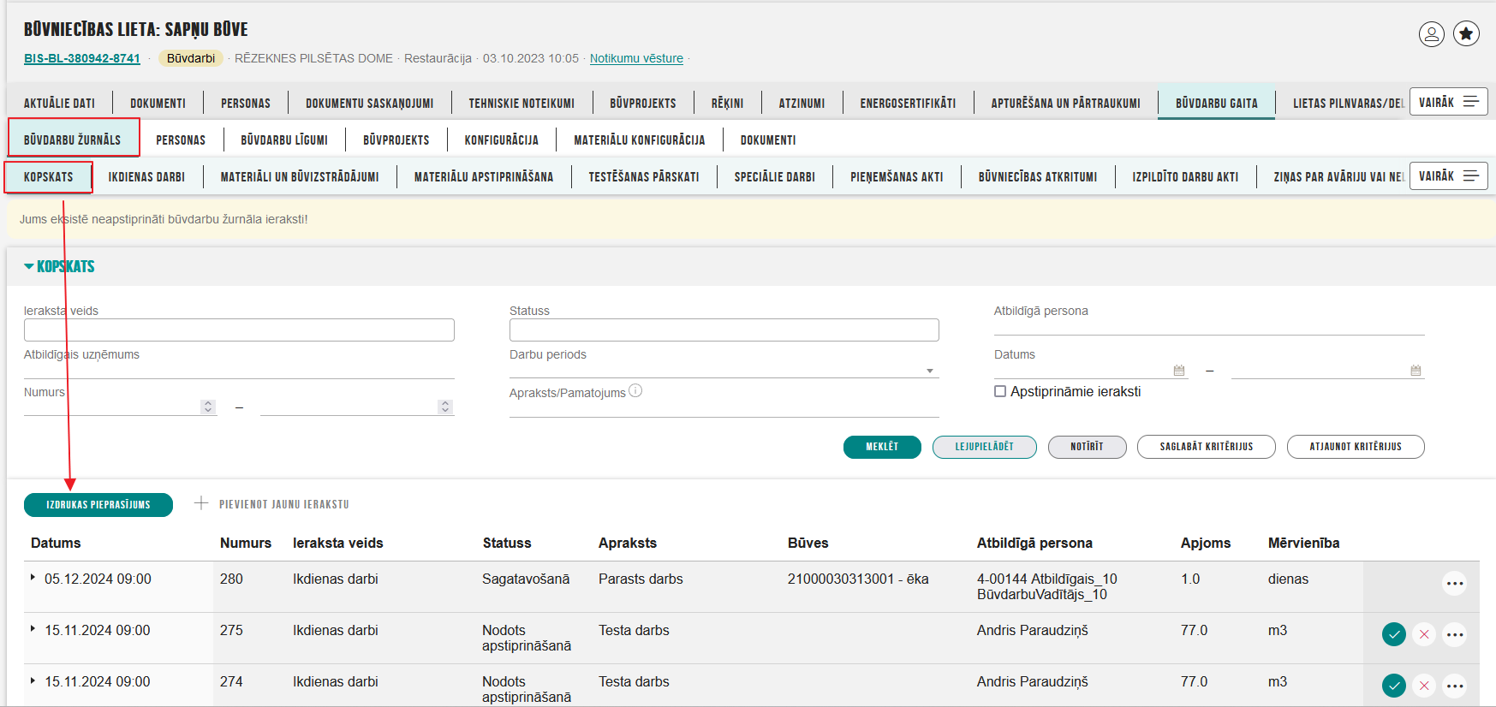Open the second Datums calendar picker
This screenshot has width=1496, height=707.
(1416, 371)
